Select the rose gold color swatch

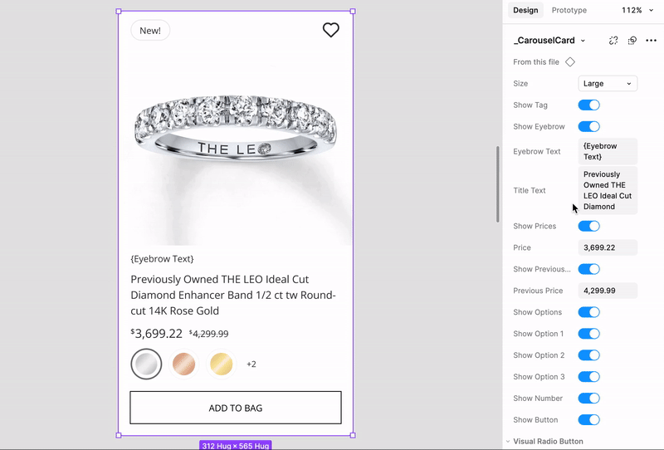click(183, 364)
